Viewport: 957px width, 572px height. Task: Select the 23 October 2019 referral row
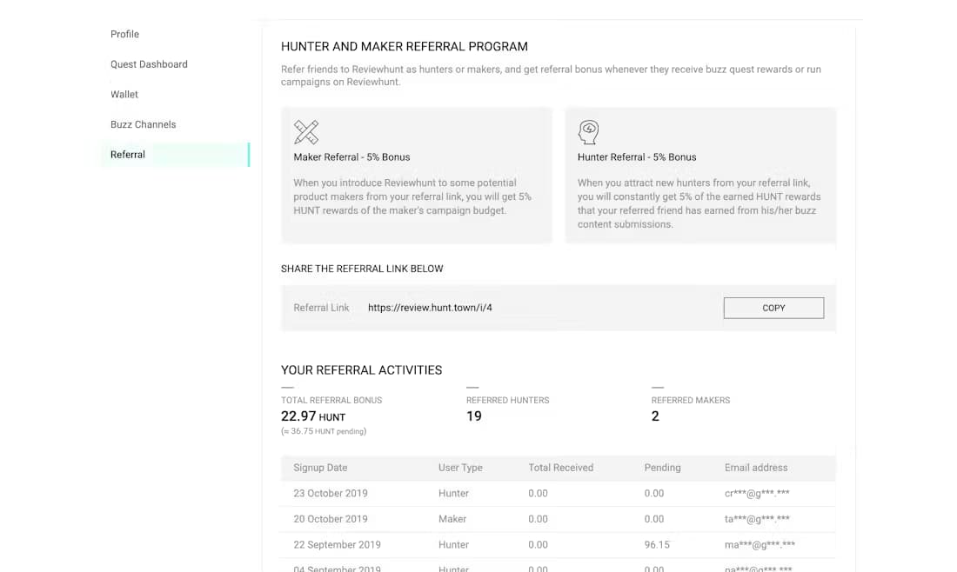pyautogui.click(x=558, y=494)
